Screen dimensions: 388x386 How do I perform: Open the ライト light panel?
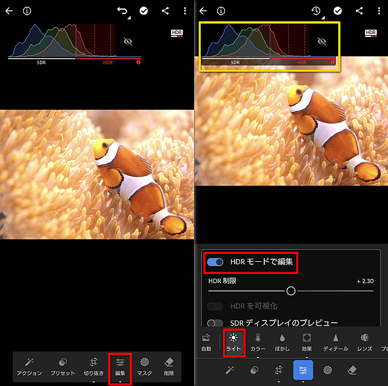[x=233, y=341]
